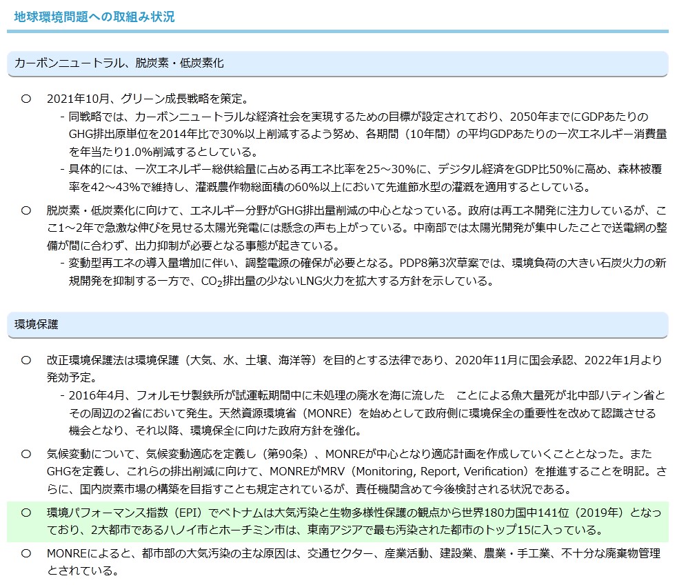
Task: Select the page title '地球環境問題への取組み状況'
Action: click(94, 17)
